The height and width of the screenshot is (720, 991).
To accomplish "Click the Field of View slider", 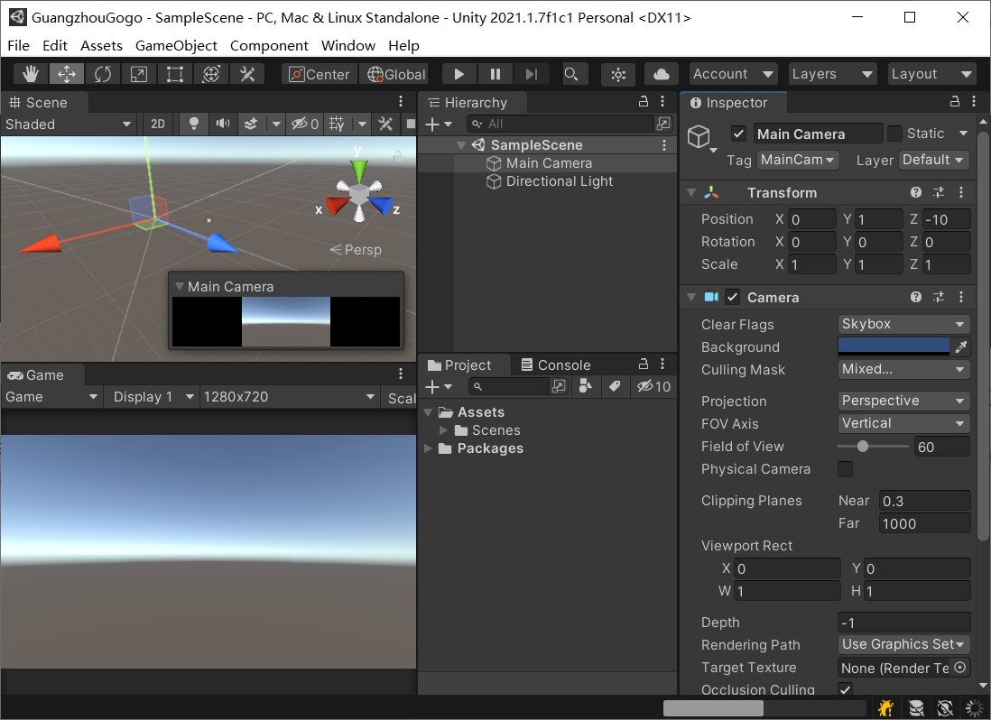I will pyautogui.click(x=873, y=447).
